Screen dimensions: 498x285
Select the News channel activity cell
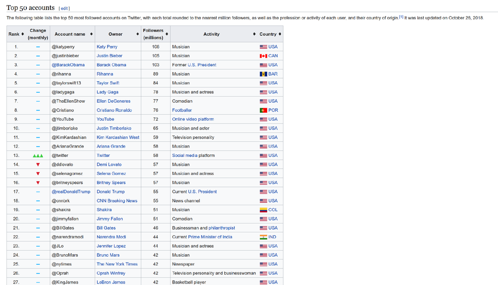tap(214, 201)
